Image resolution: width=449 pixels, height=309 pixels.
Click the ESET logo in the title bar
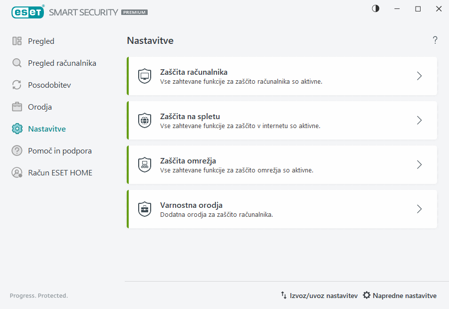coord(27,12)
